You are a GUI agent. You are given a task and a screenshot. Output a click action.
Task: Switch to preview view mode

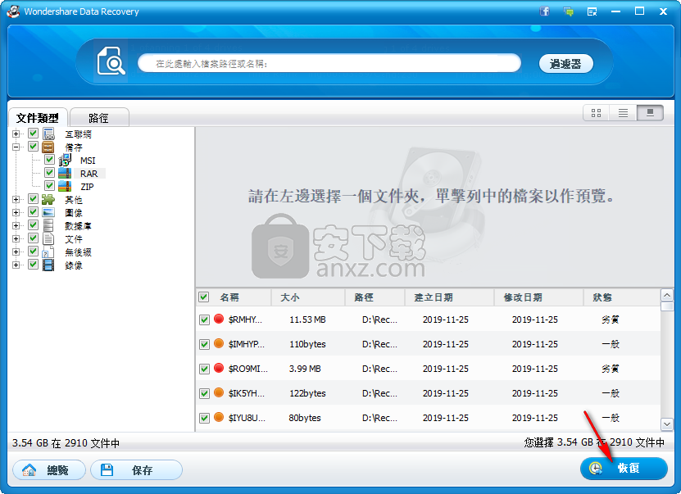650,113
